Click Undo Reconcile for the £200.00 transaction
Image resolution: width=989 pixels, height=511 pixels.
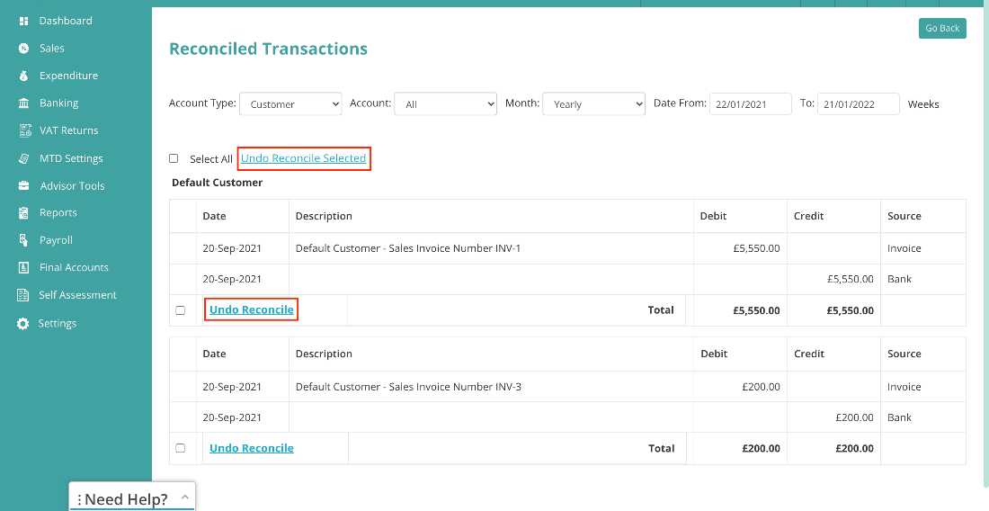point(252,448)
